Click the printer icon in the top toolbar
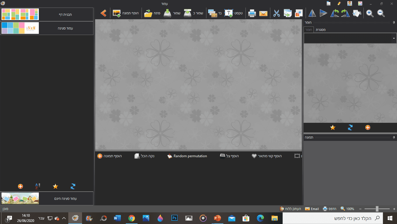This screenshot has height=224, width=397. tap(252, 13)
